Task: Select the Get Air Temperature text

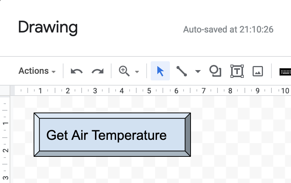Action: tap(106, 135)
